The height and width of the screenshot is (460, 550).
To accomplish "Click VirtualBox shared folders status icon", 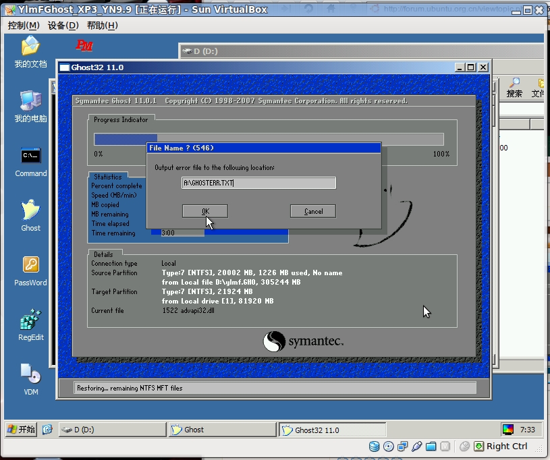I will coord(431,447).
